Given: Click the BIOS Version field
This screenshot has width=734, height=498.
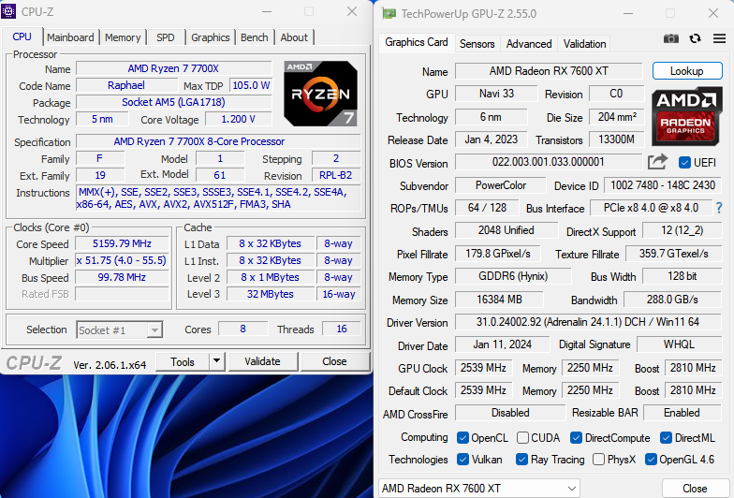Looking at the screenshot, I should click(548, 162).
